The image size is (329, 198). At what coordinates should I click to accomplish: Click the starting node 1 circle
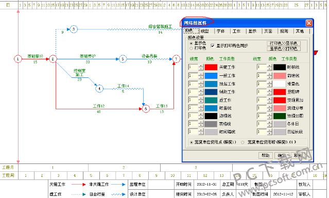point(18,59)
